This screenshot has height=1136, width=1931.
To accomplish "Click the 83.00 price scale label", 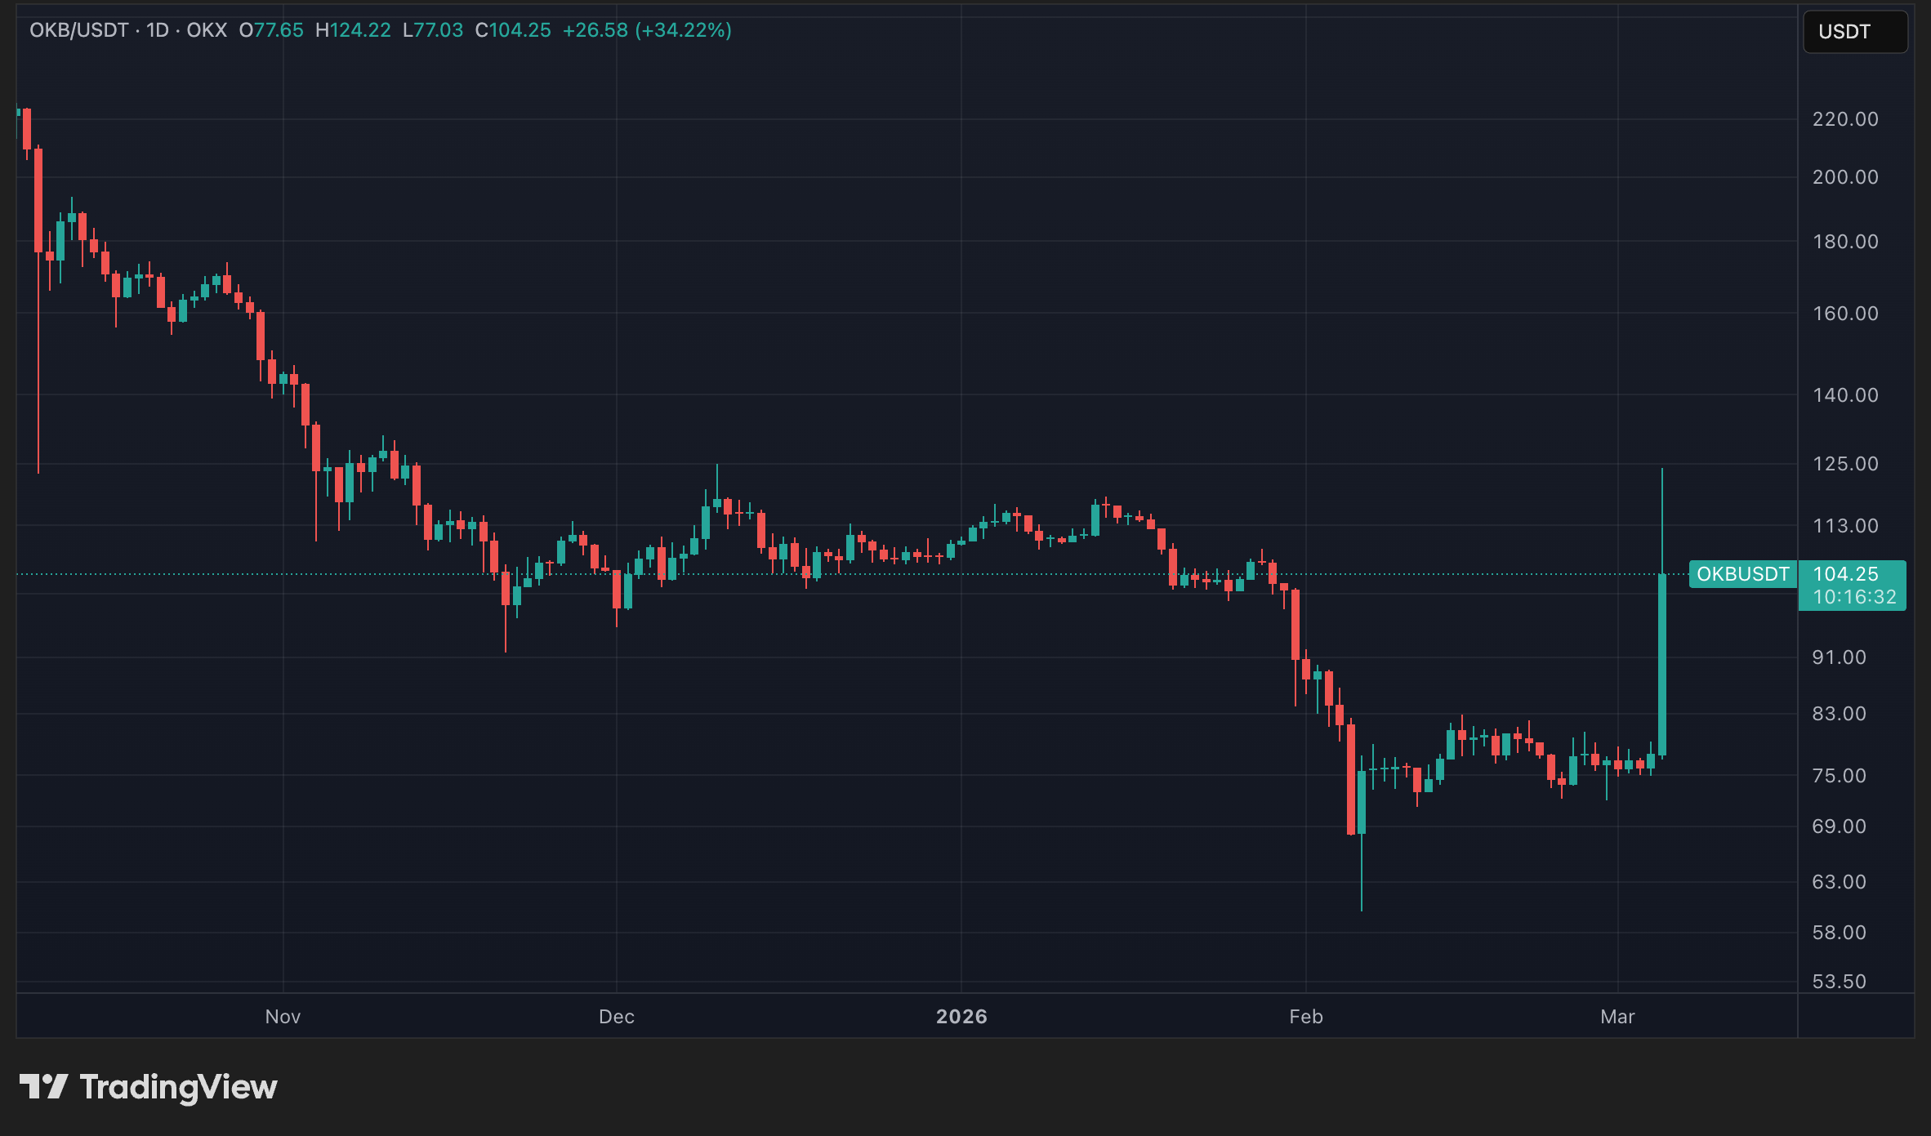I will (x=1839, y=714).
